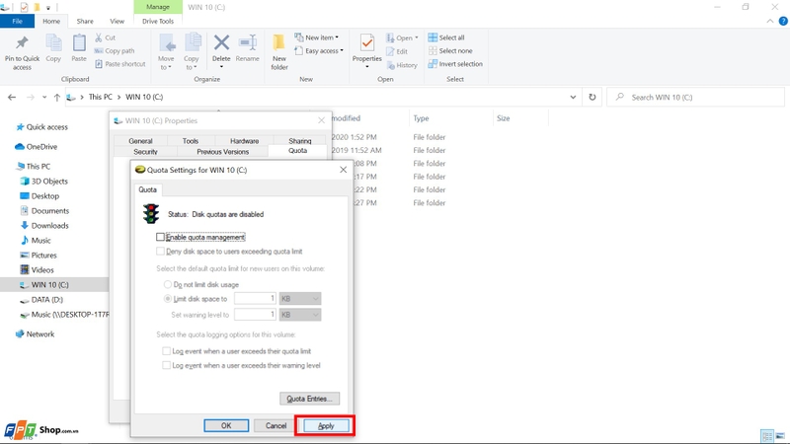The image size is (790, 444).
Task: Select Security tab in Properties window
Action: pos(145,152)
